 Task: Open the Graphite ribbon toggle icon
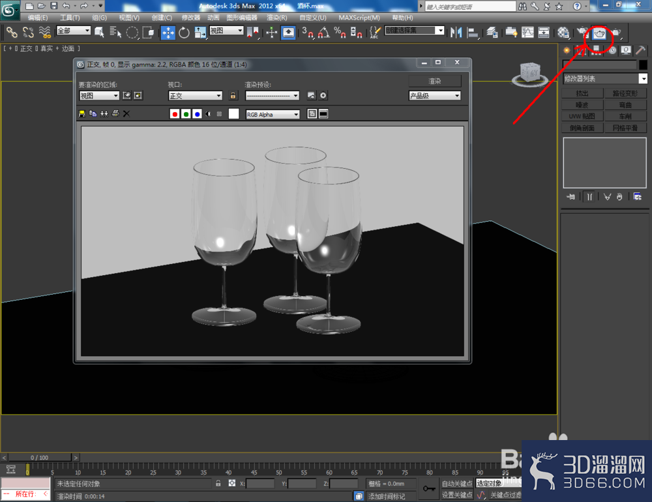click(511, 32)
